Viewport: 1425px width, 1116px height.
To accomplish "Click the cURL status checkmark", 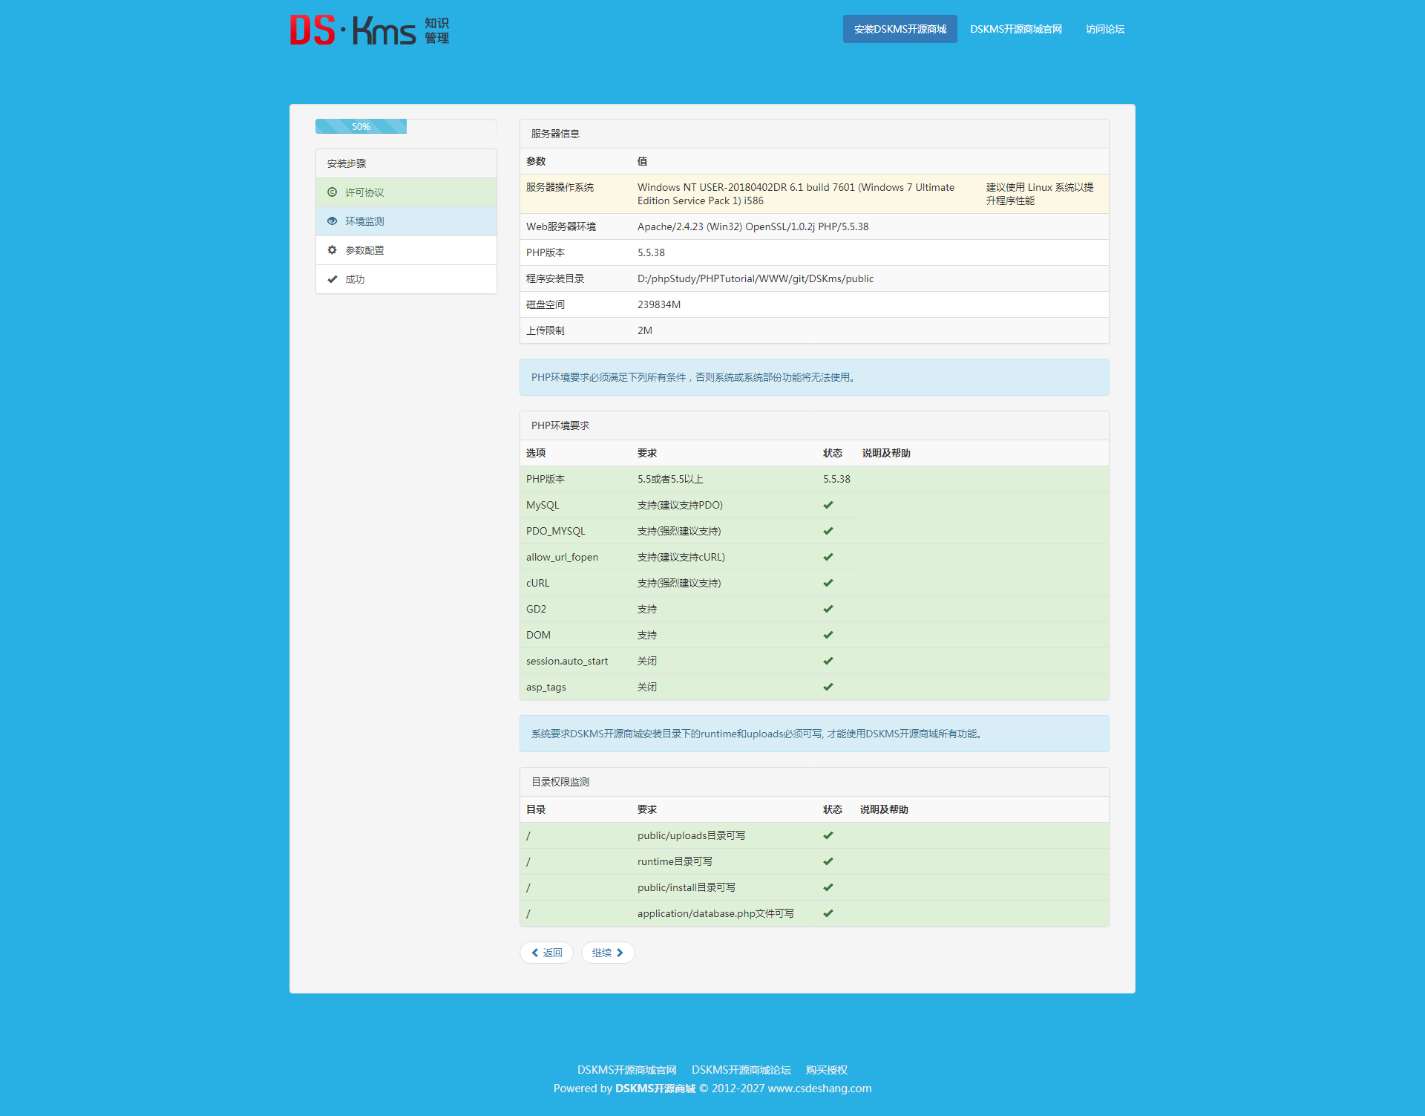I will click(828, 583).
